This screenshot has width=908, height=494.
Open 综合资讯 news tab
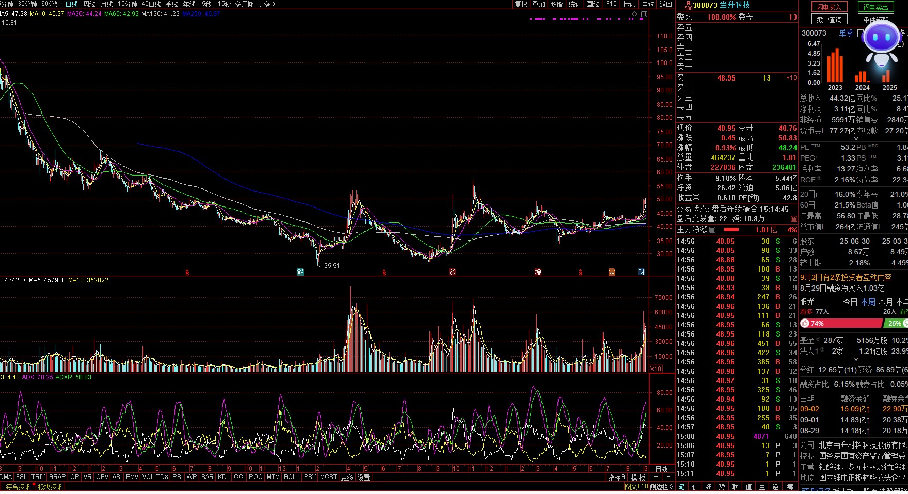[18, 487]
